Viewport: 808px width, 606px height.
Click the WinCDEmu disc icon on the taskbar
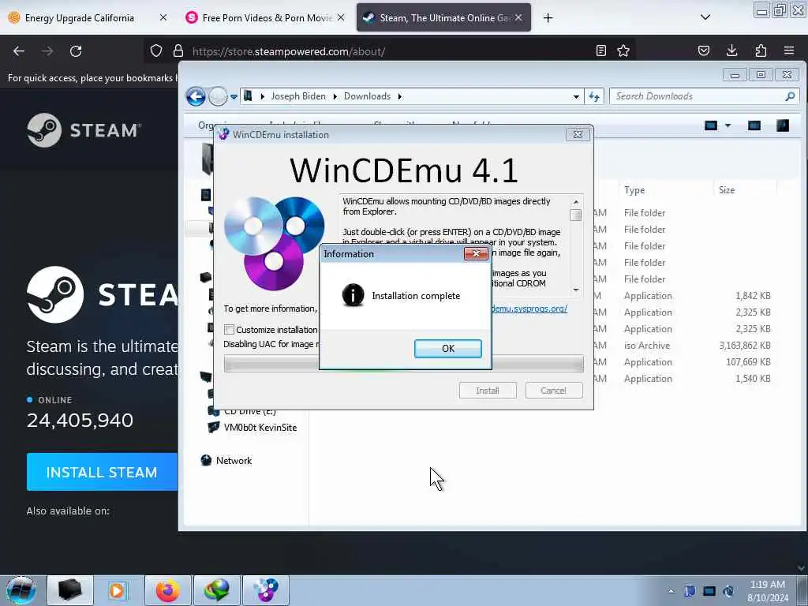(265, 590)
